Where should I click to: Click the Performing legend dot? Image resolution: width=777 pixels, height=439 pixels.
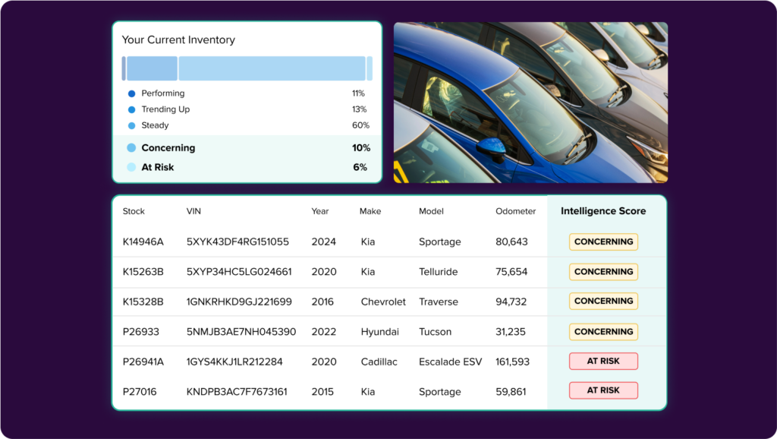(131, 93)
